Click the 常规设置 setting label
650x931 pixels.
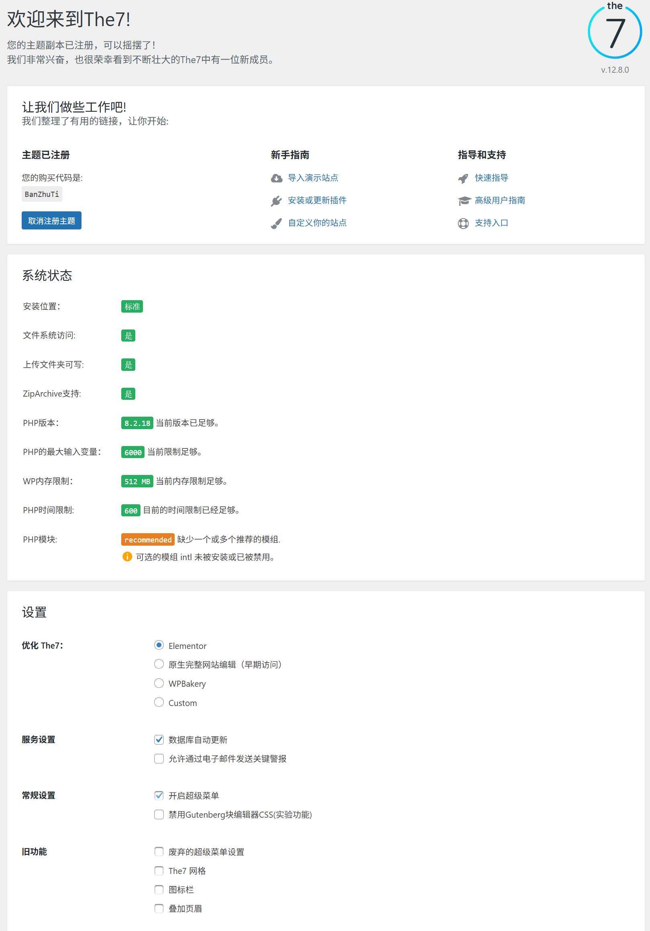[39, 795]
